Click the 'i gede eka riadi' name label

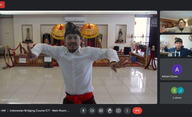(10, 100)
